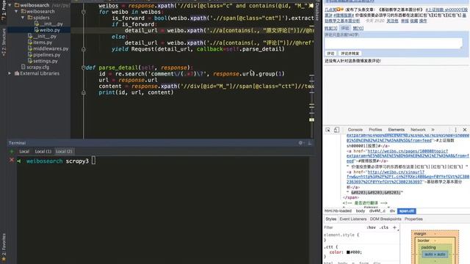The height and width of the screenshot is (264, 470).
Task: Click the 收藏 link in the Weibo post
Action: click(x=413, y=21)
